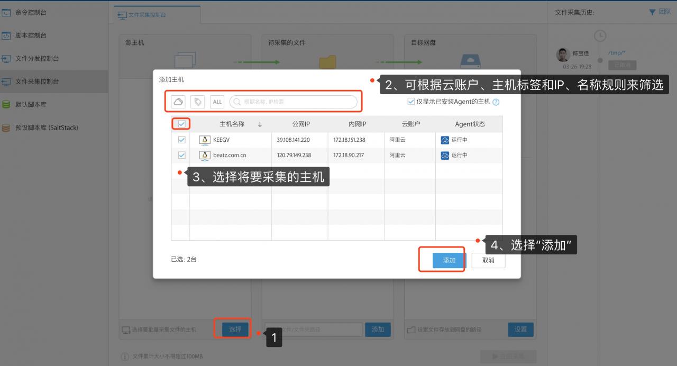Click the cloud account filter icon
677x366 pixels.
click(179, 102)
